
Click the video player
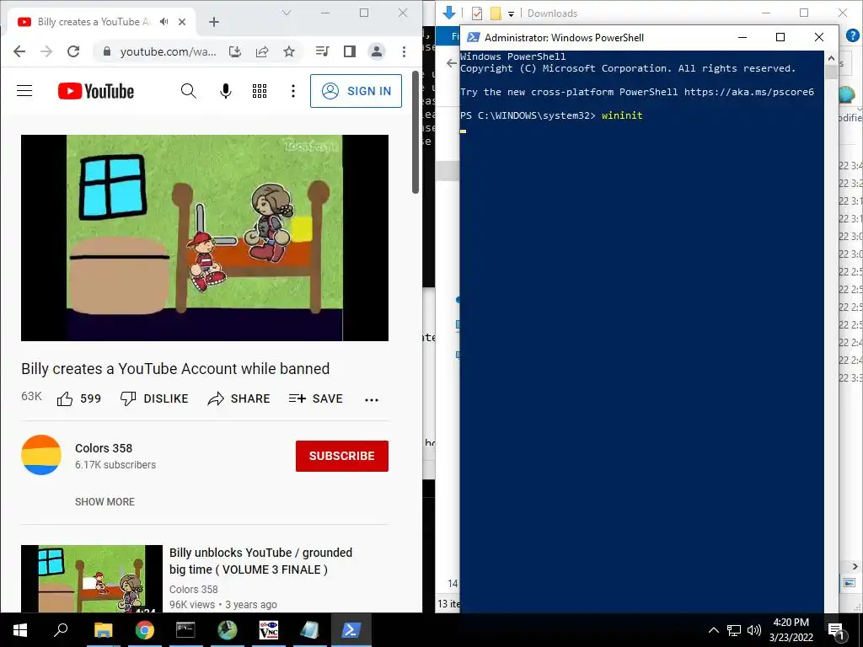(205, 238)
